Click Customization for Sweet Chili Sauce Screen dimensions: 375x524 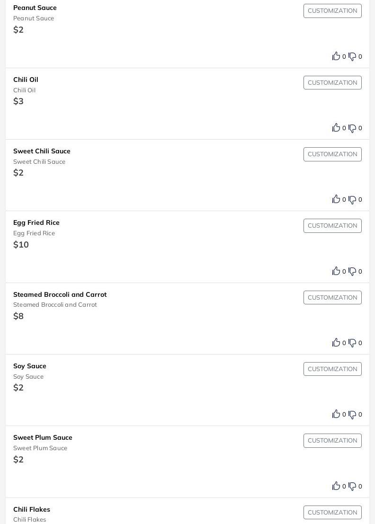(332, 154)
